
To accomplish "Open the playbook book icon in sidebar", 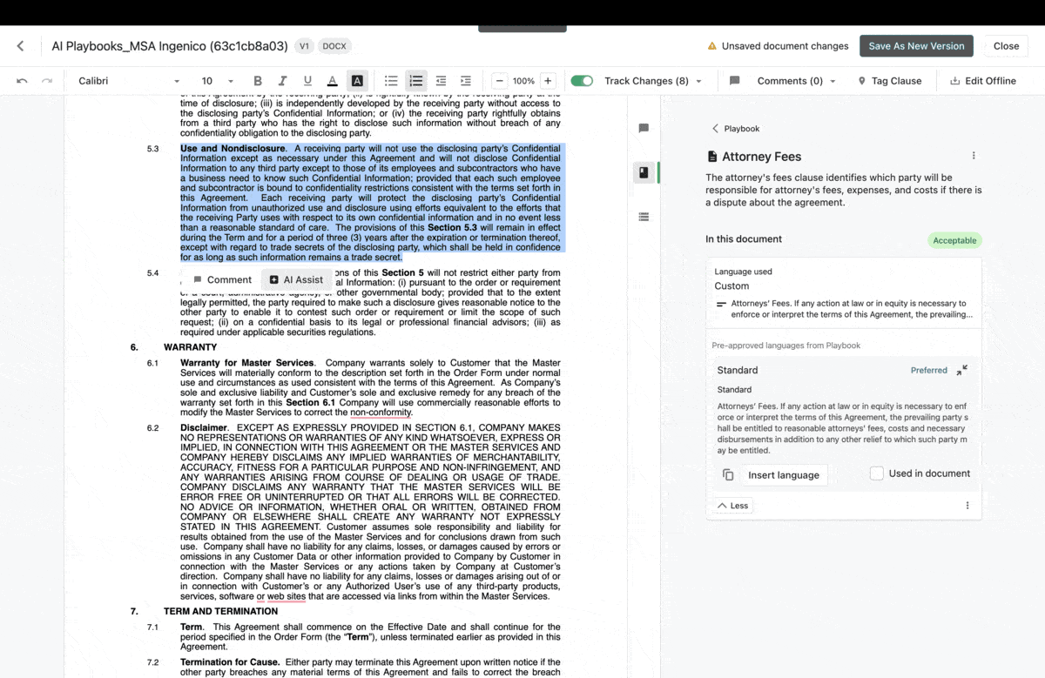I will click(x=644, y=172).
